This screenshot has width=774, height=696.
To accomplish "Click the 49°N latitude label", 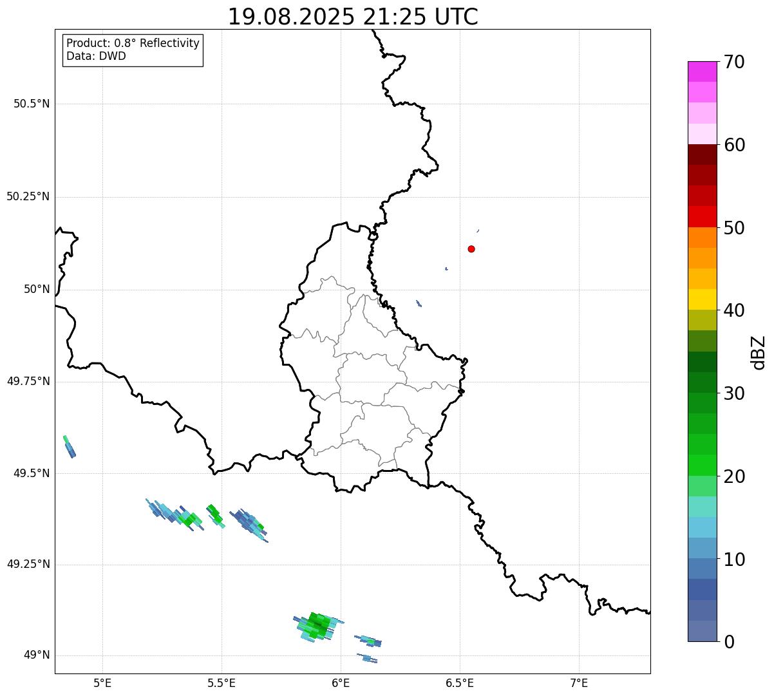I will click(37, 655).
